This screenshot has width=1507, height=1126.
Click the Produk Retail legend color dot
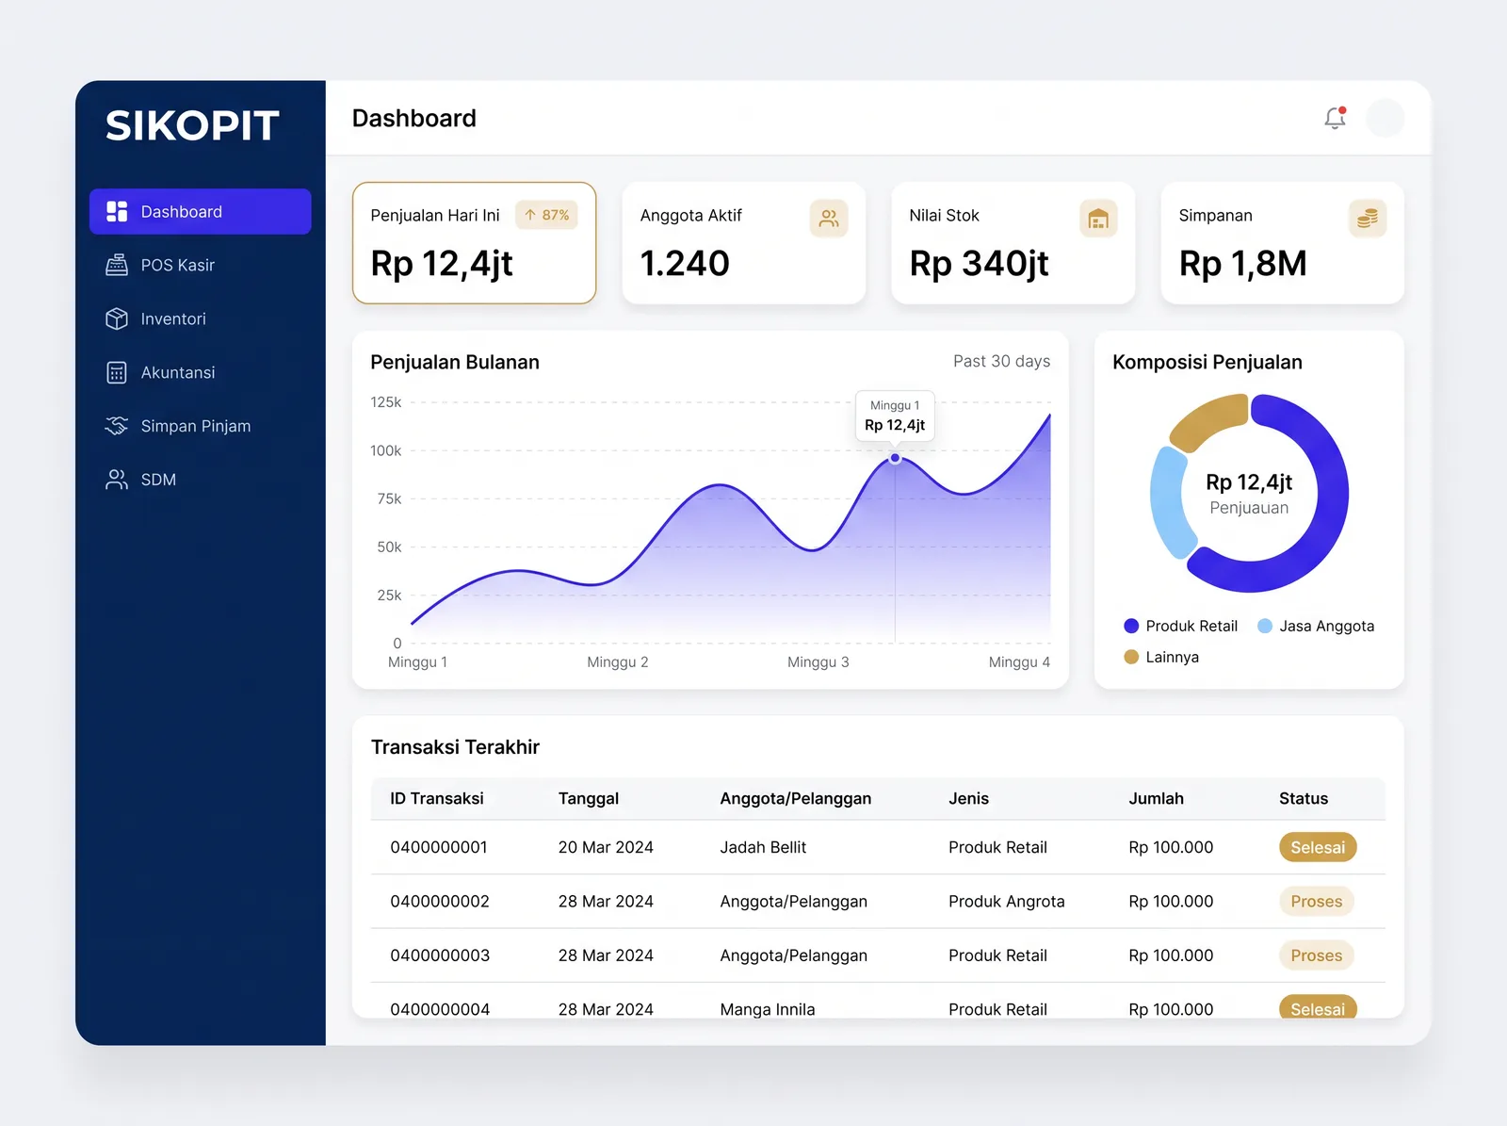(1131, 626)
